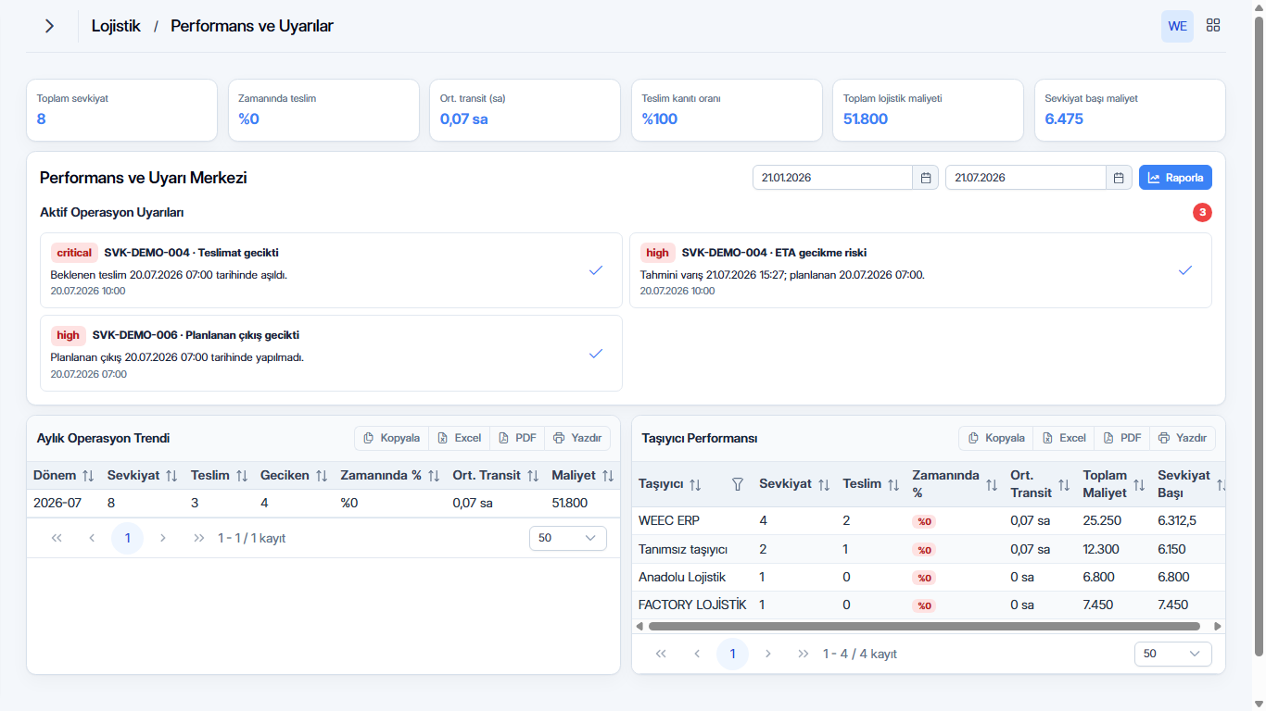Go to last page in trend table pager

pos(198,538)
